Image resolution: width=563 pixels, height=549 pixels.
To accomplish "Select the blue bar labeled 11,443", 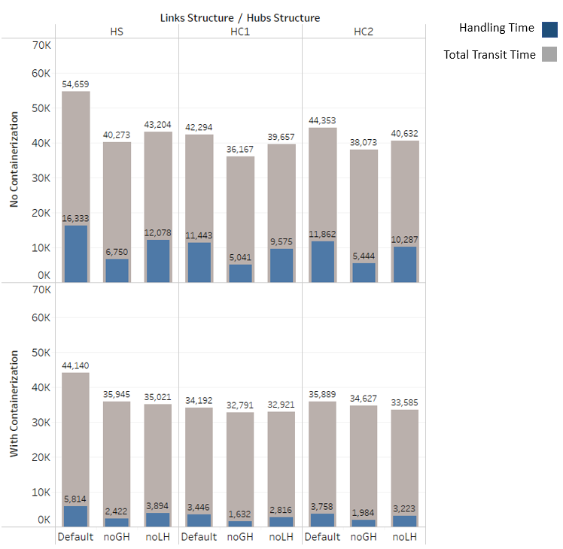I will click(199, 262).
